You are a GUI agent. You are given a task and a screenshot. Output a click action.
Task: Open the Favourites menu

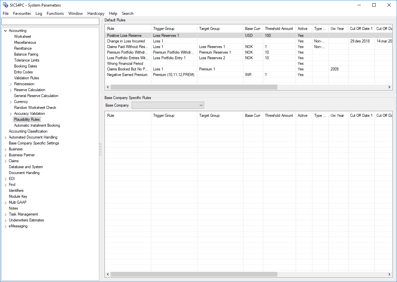[x=22, y=13]
